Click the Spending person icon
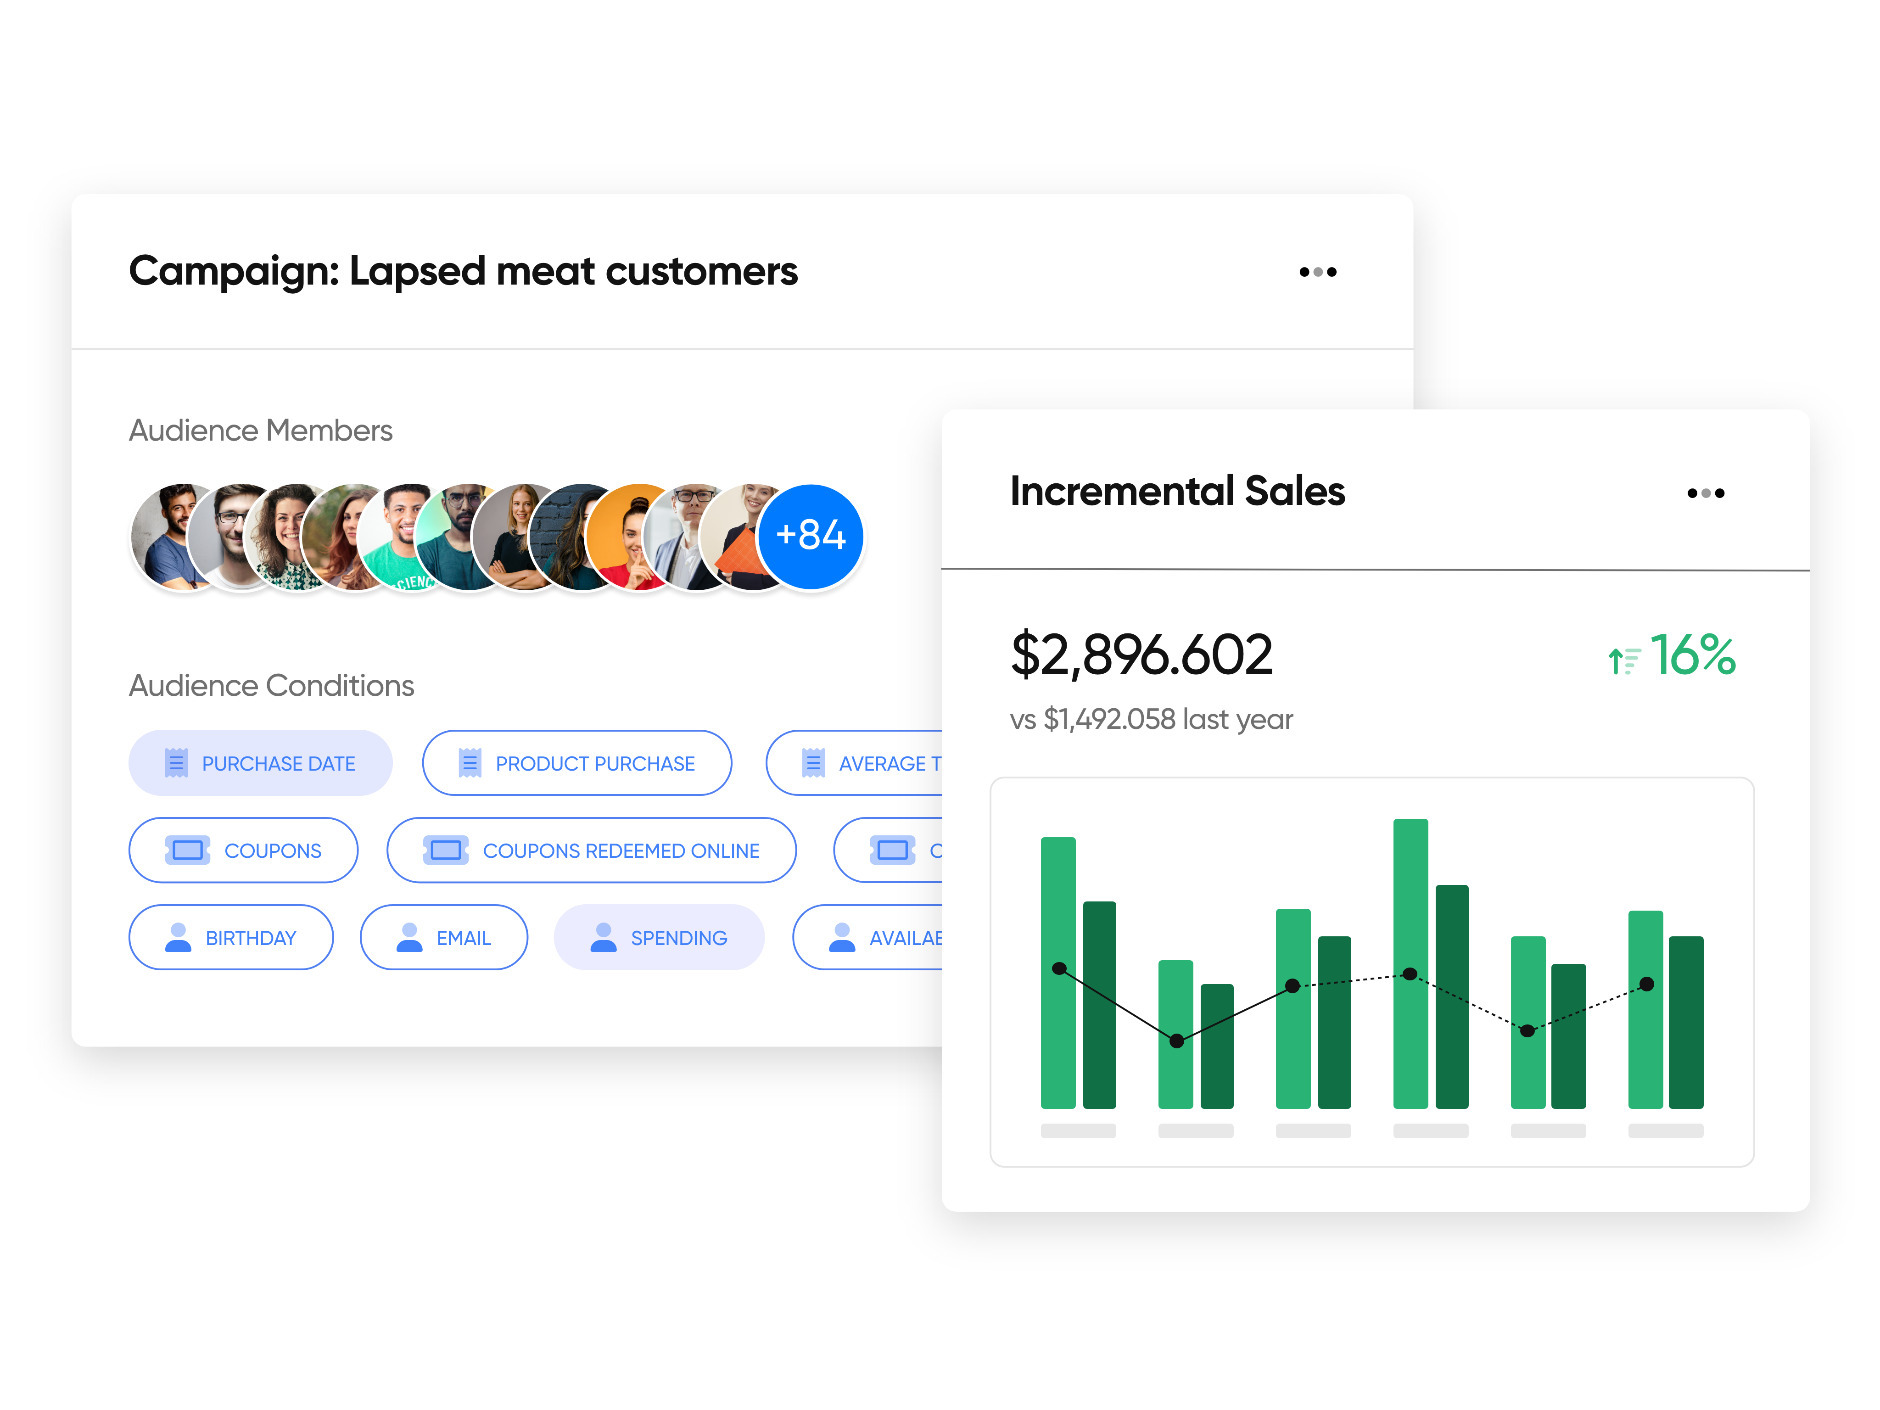 point(604,937)
